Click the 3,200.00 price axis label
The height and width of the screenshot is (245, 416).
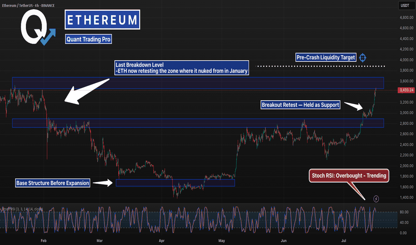(x=407, y=102)
